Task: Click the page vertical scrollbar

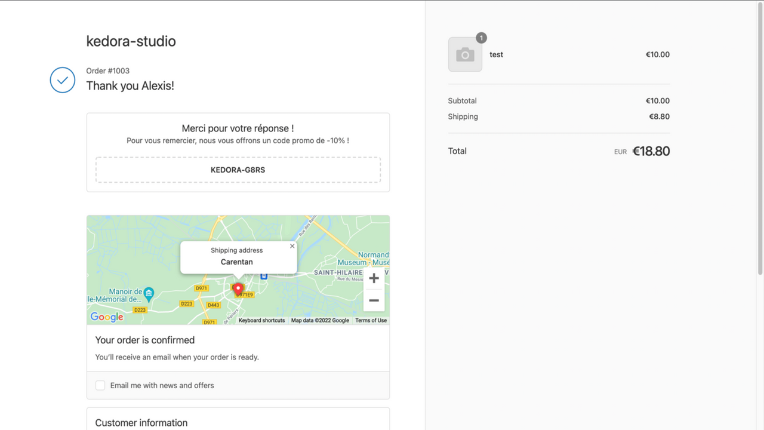Action: point(760,137)
